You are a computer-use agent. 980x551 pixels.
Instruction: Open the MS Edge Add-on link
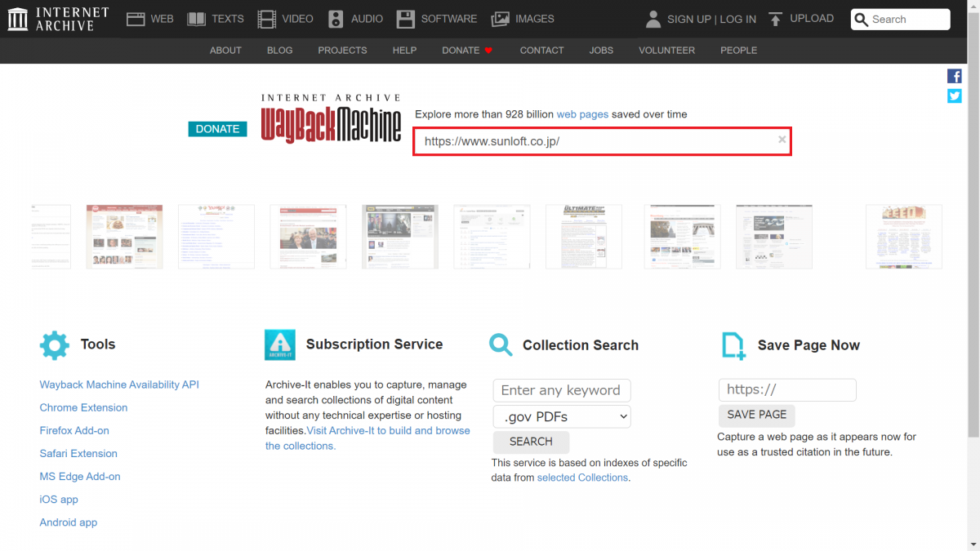[80, 476]
